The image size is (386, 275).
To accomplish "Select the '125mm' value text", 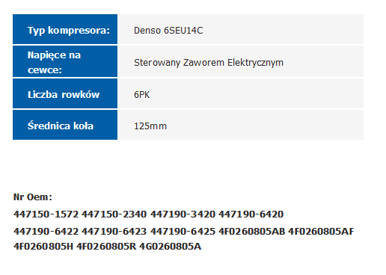I will point(150,126).
